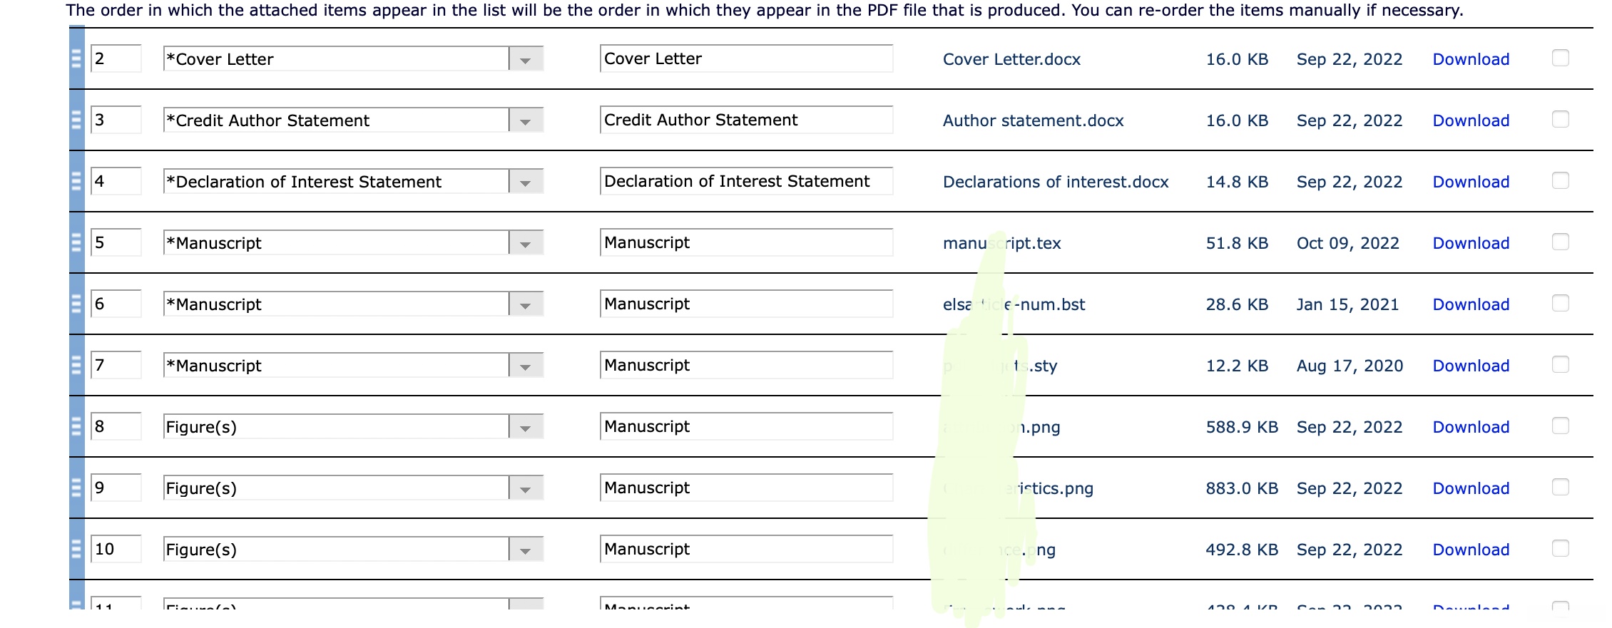Check the box for the 883.0 KB file
Viewport: 1612px width, 628px height.
point(1560,487)
